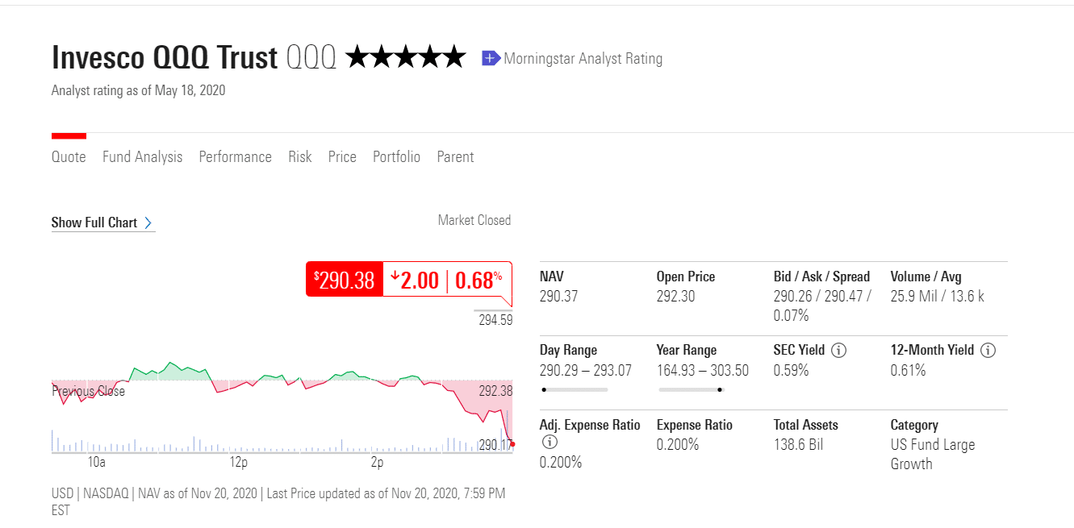The height and width of the screenshot is (528, 1074).
Task: Click the Open Price value 292.30
Action: [675, 297]
